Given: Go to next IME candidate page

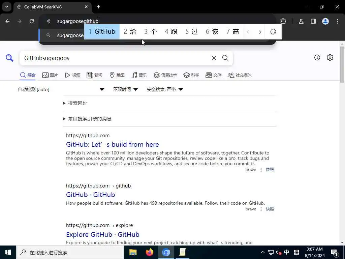Looking at the screenshot, I should click(x=260, y=32).
